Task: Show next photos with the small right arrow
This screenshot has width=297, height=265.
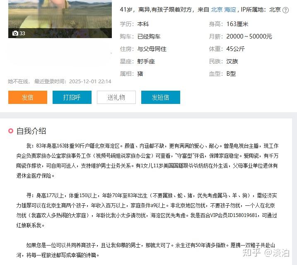Action: [x=111, y=53]
